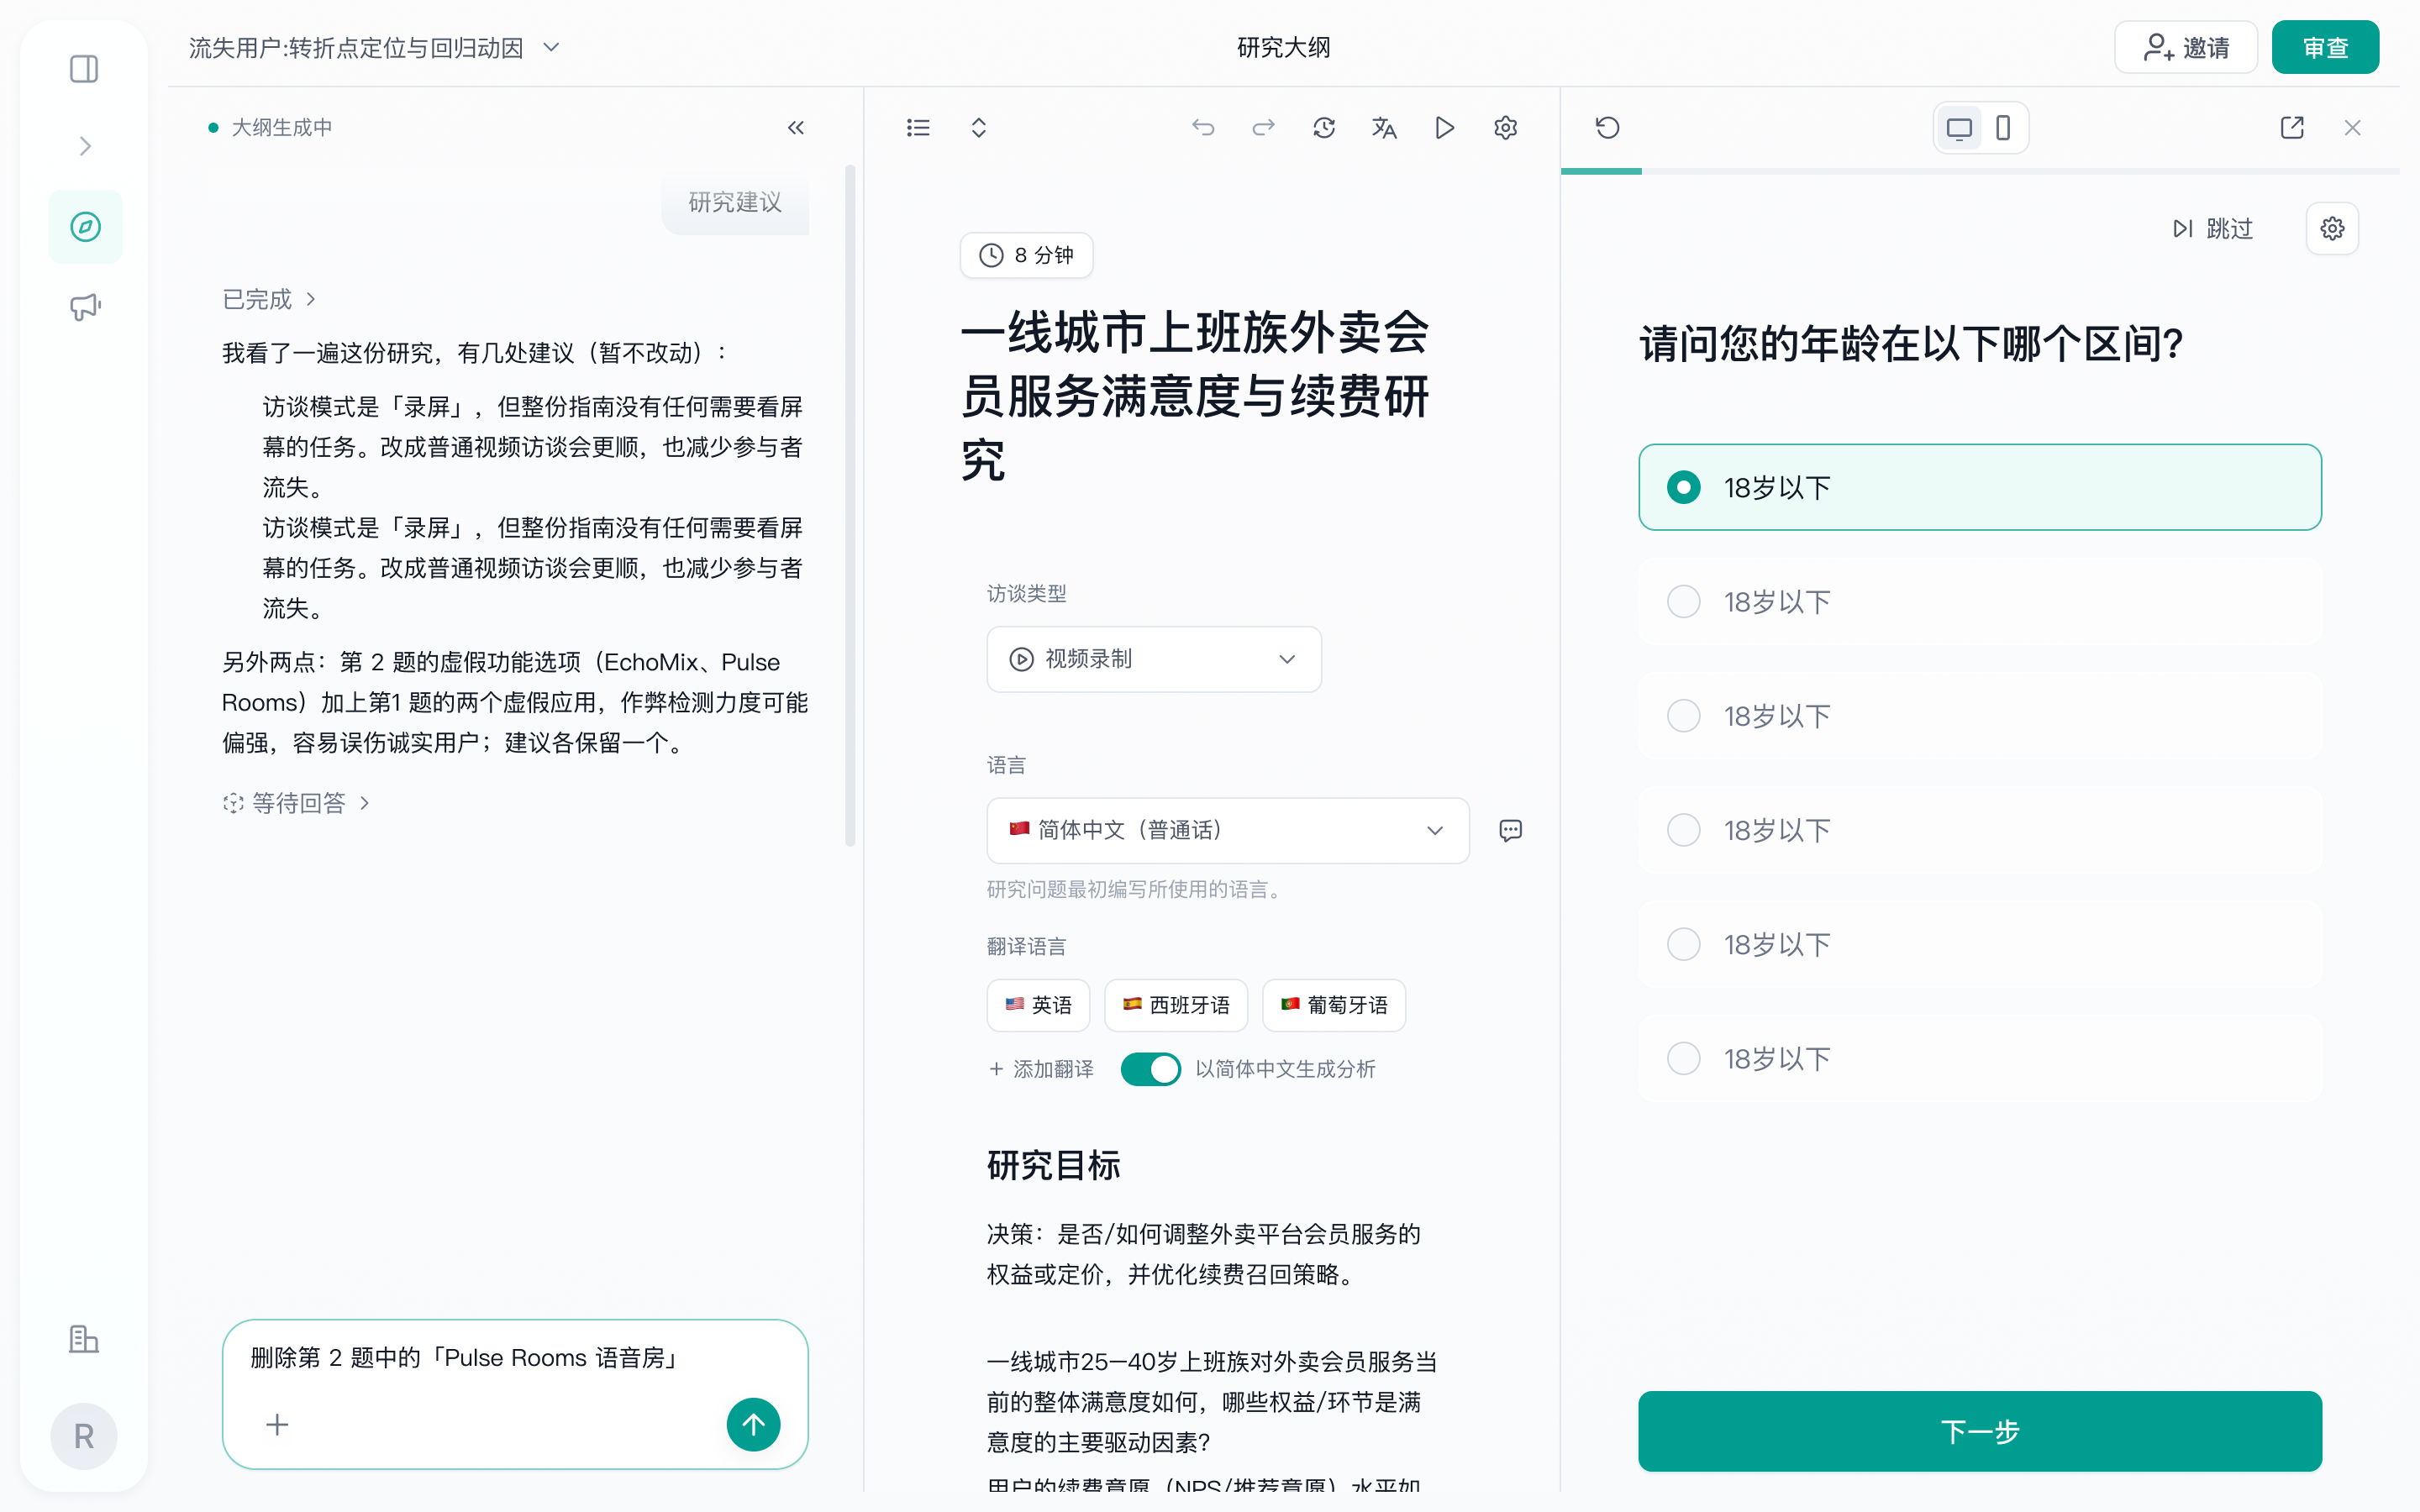Click the 8 分钟 duration badge
The height and width of the screenshot is (1512, 2420).
coord(1026,255)
